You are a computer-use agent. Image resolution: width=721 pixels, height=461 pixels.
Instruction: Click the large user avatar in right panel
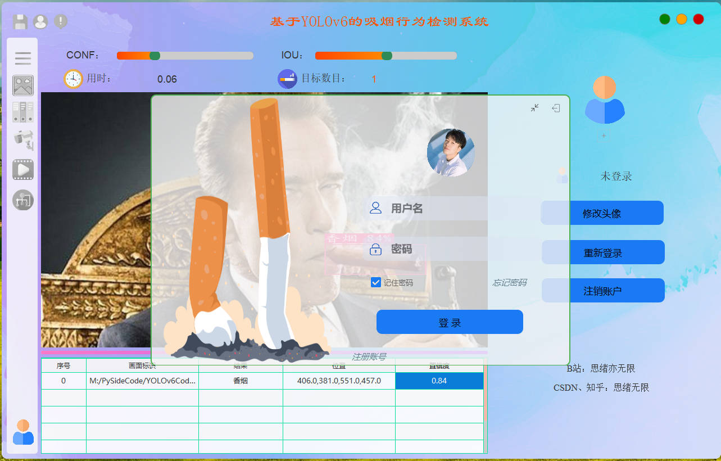[x=605, y=100]
